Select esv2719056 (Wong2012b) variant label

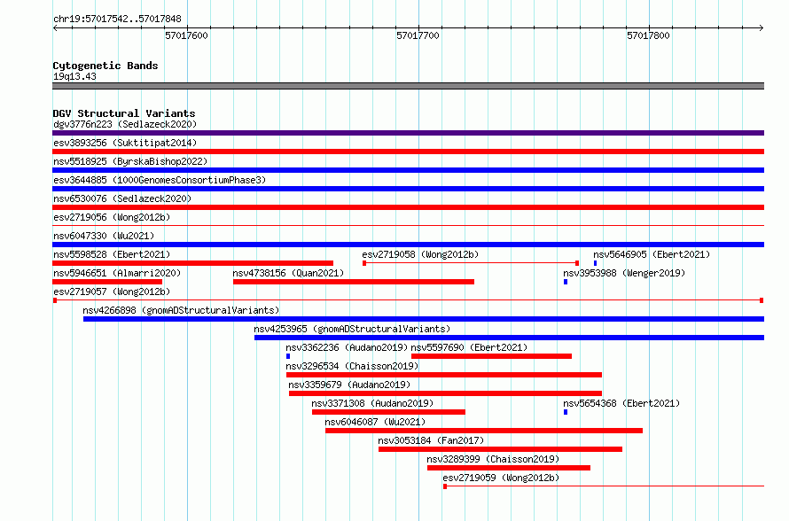112,217
